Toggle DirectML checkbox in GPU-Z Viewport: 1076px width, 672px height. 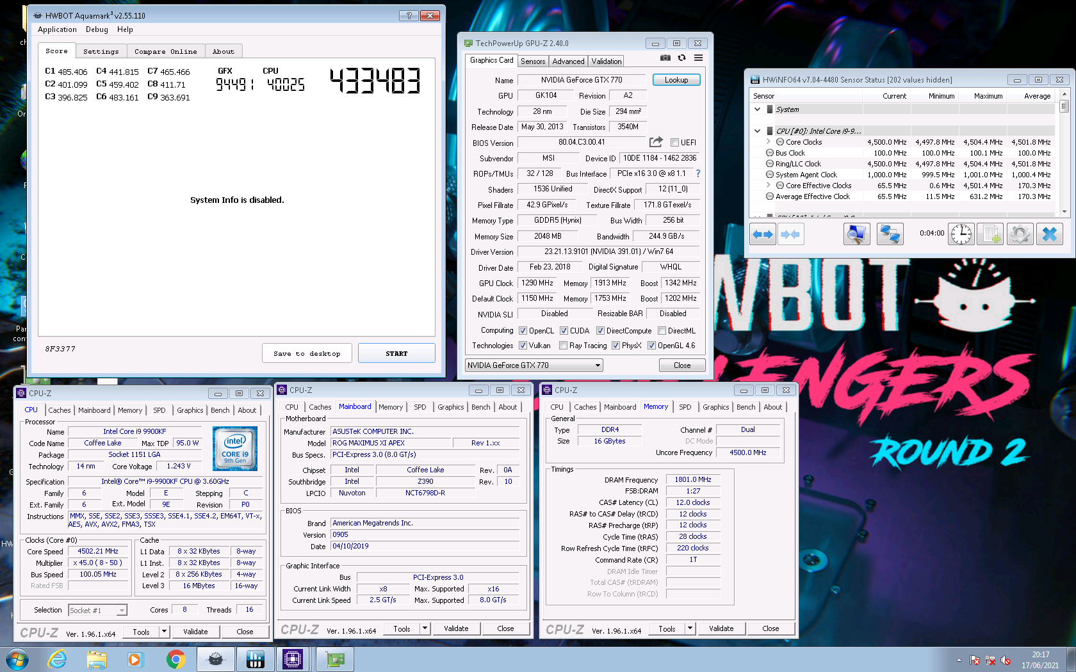[x=662, y=331]
